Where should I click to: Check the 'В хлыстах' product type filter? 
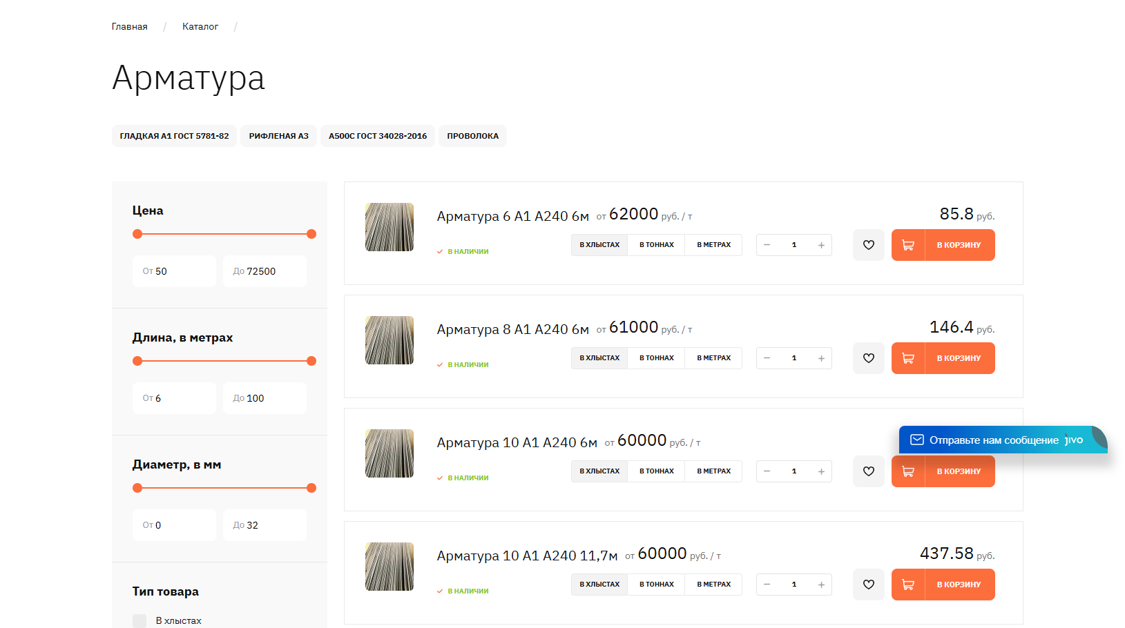(x=140, y=621)
